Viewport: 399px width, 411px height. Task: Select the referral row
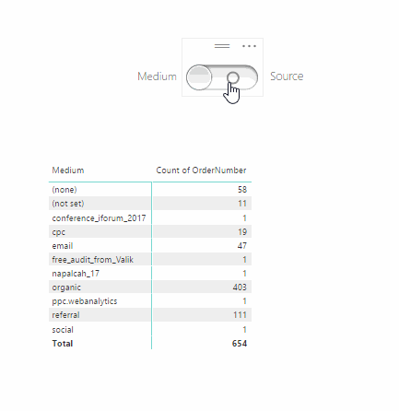click(x=150, y=315)
